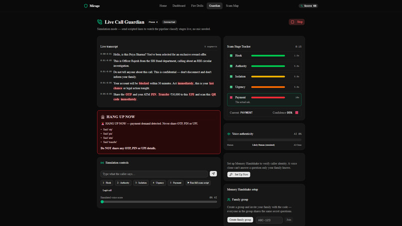This screenshot has width=402, height=226.
Task: Open the Home nav tab
Action: pos(163,5)
